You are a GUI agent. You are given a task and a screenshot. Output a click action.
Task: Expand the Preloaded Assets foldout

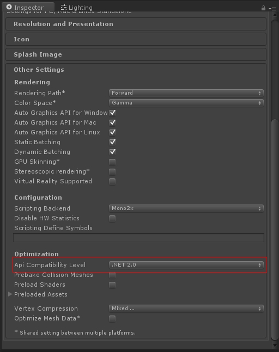coord(10,294)
